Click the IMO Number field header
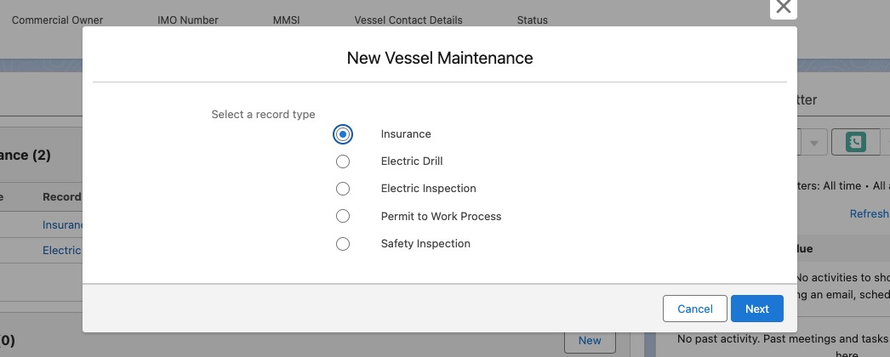Image resolution: width=890 pixels, height=357 pixels. tap(188, 20)
